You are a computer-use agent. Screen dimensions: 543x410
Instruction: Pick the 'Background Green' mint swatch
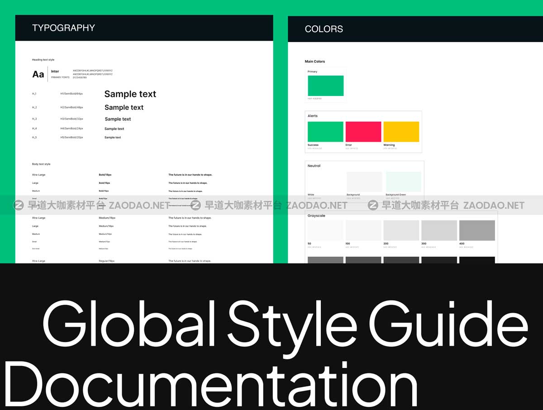click(404, 181)
